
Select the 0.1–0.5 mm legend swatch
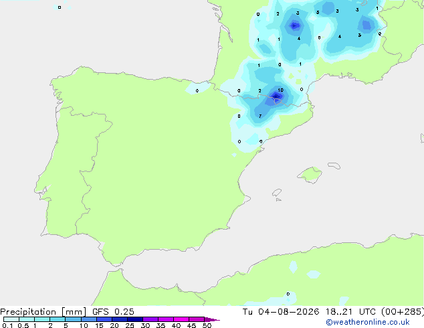[x=11, y=319]
